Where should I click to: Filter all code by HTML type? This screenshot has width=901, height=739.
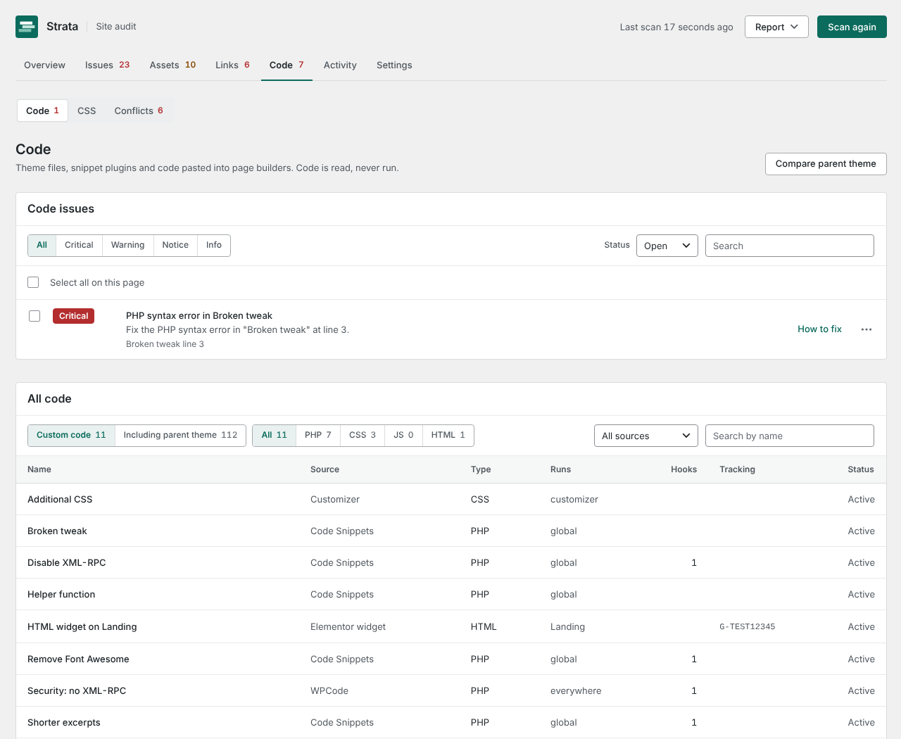click(448, 435)
